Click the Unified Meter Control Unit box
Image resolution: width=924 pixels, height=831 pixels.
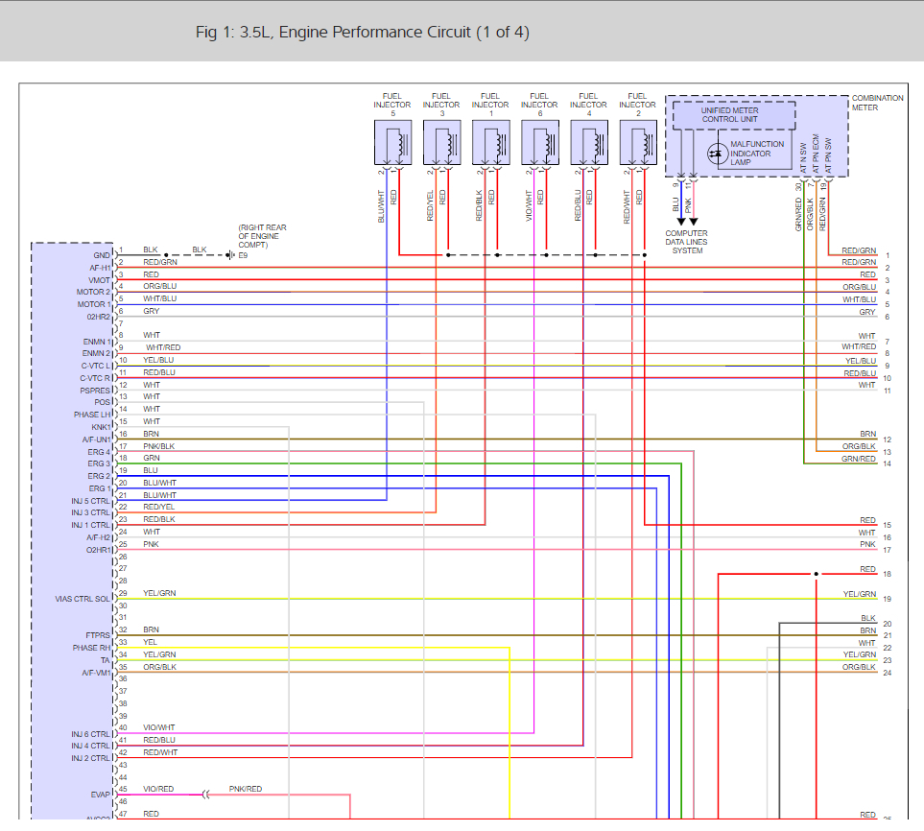(x=734, y=115)
